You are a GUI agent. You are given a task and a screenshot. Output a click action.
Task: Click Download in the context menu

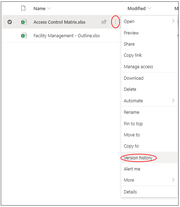pos(134,78)
